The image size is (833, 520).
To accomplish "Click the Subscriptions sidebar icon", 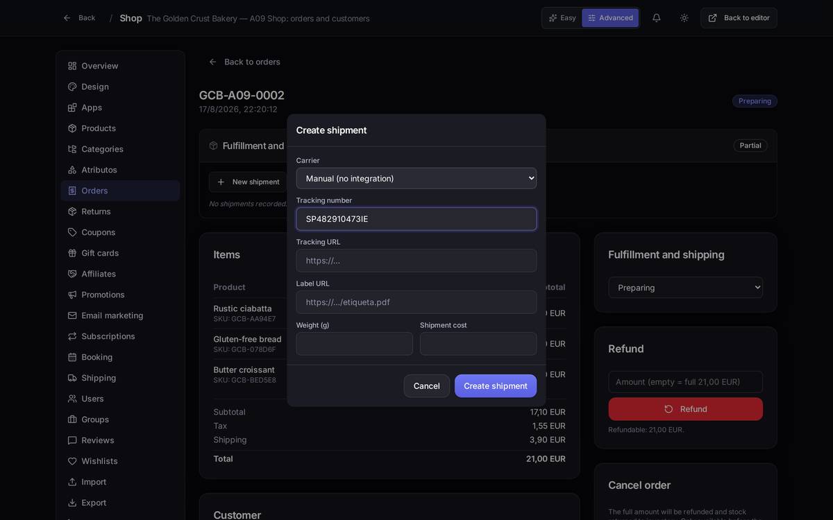I will coord(72,336).
